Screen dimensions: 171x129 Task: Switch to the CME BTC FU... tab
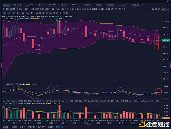pyautogui.click(x=135, y=5)
